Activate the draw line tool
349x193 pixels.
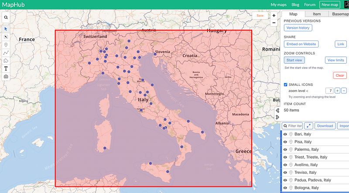[x=6, y=52]
